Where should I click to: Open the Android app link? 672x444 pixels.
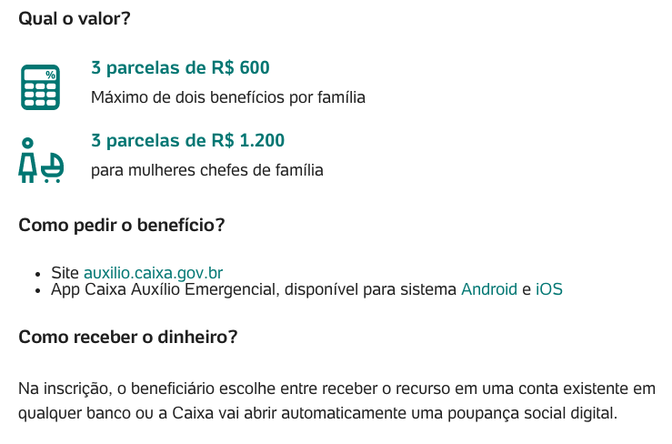point(488,290)
